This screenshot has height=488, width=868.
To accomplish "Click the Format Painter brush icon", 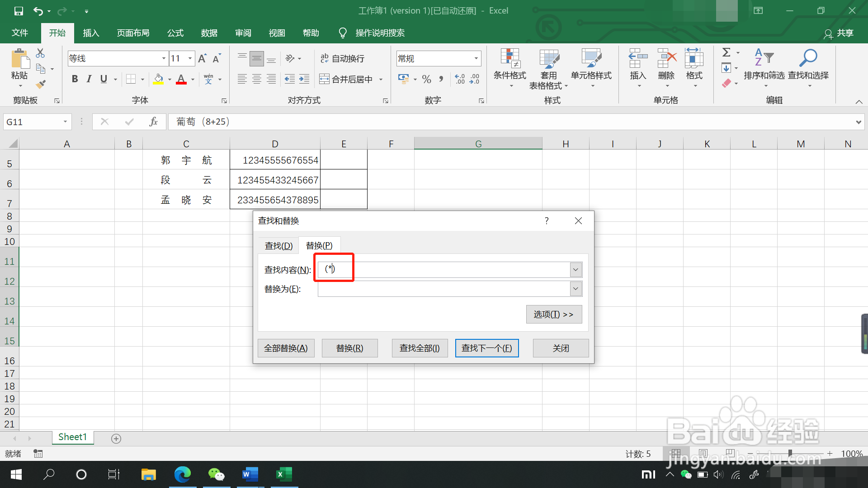I will pos(41,84).
